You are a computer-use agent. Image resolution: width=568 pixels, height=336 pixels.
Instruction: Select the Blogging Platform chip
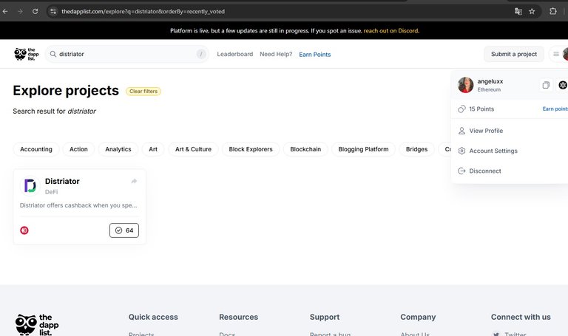pyautogui.click(x=363, y=149)
